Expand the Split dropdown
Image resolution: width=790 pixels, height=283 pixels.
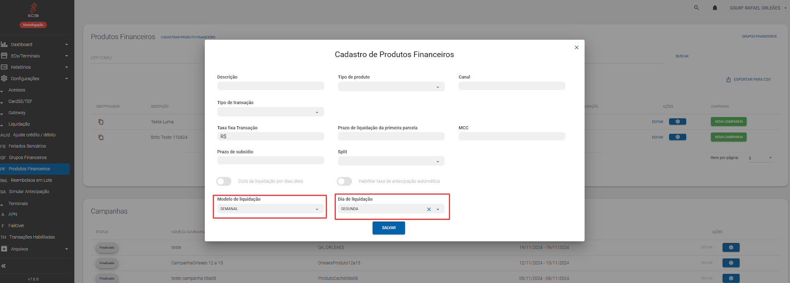tap(391, 161)
